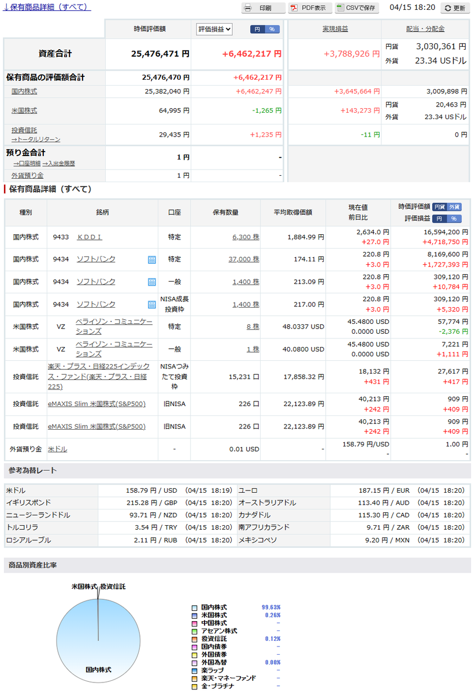Image resolution: width=475 pixels, height=694 pixels.
Task: Open ソフトバンク link in the 一般 row
Action: pyautogui.click(x=96, y=282)
